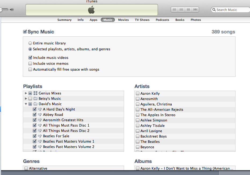The height and width of the screenshot is (175, 250).
Task: Click playlist icon beside Beatles Past Masters Volume 1
Action: click(40, 141)
